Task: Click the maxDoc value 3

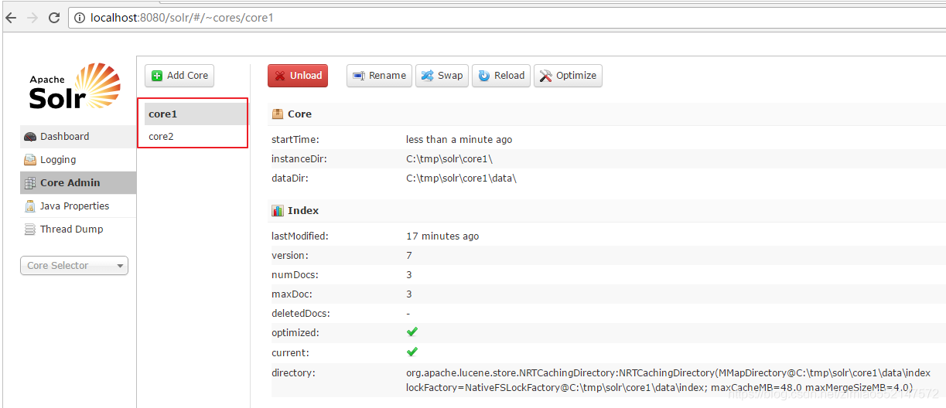Action: [x=409, y=294]
